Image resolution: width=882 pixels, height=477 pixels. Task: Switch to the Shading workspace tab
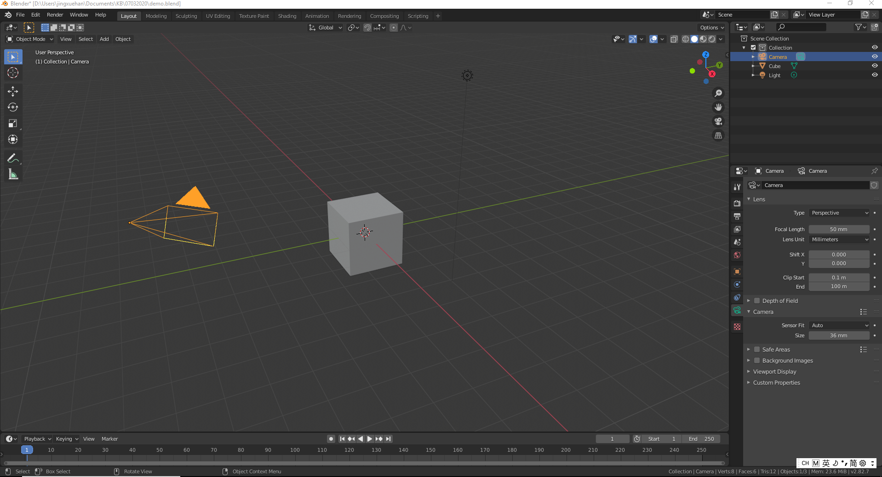click(x=287, y=16)
